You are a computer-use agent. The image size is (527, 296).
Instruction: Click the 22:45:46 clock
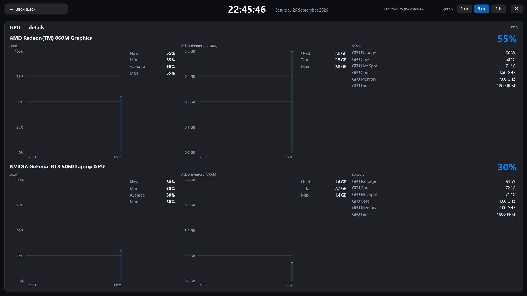247,10
